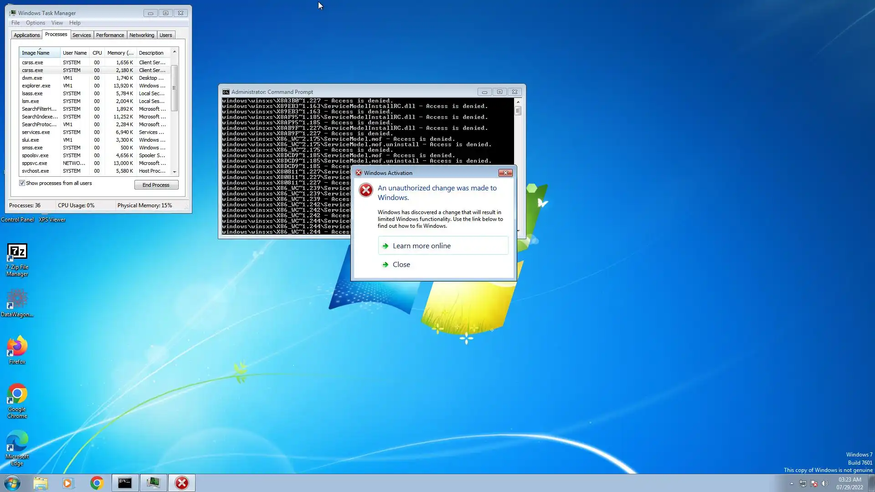Toggle Show processes from all users
This screenshot has height=492, width=875.
[22, 183]
